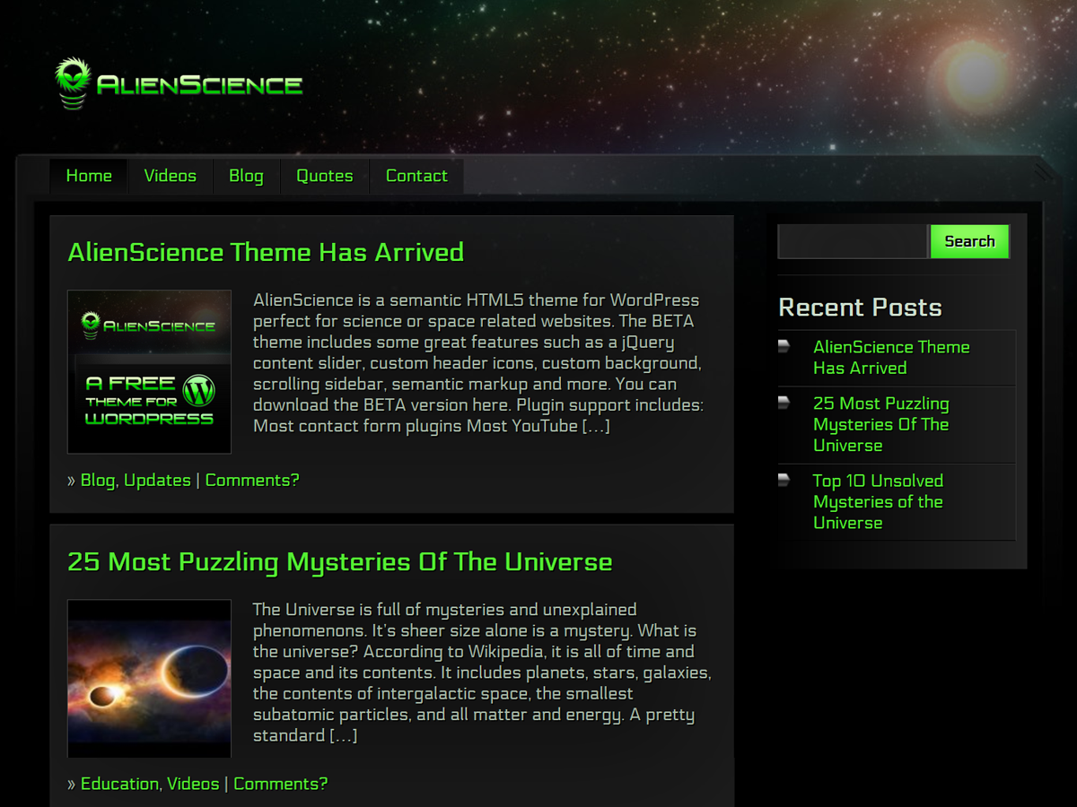Open the 25 Most Puzzling Mysteries post heading
The width and height of the screenshot is (1077, 807).
[x=339, y=562]
